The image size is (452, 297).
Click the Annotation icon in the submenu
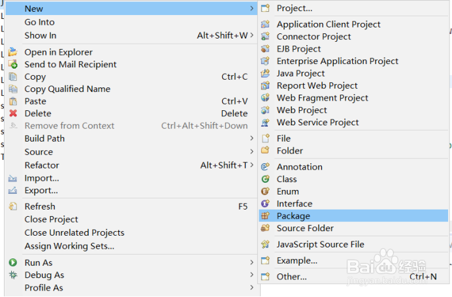pyautogui.click(x=265, y=167)
